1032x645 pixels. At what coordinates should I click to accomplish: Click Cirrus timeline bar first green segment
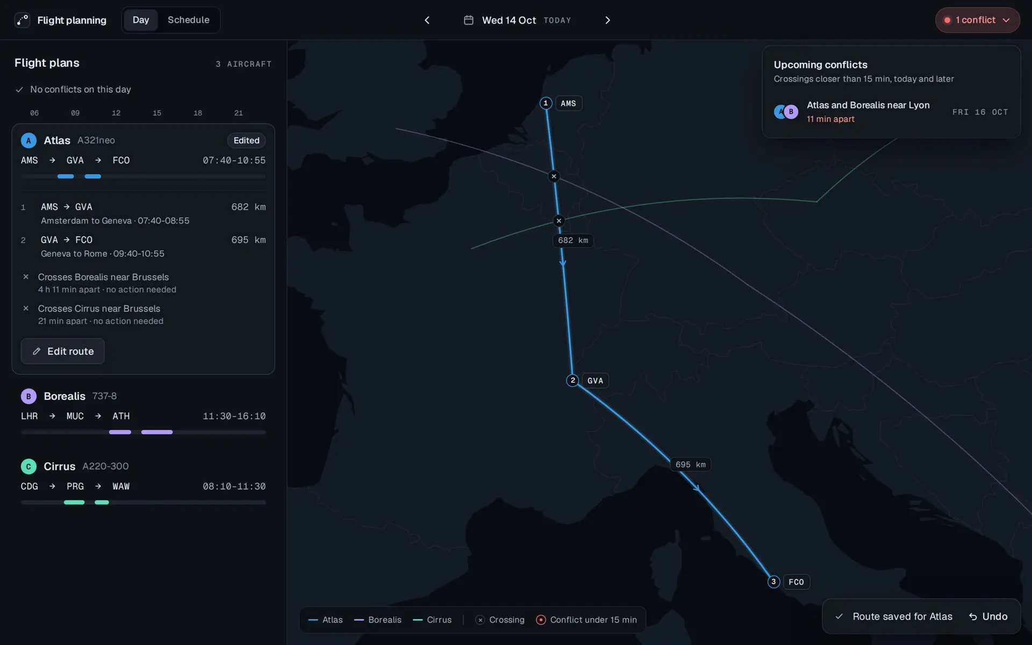(x=74, y=503)
